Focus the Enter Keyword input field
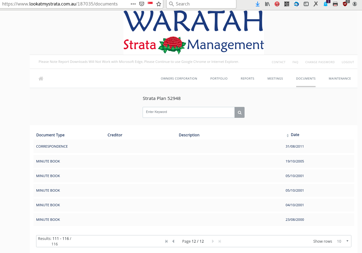Viewport: 362px width, 253px height. pyautogui.click(x=189, y=112)
